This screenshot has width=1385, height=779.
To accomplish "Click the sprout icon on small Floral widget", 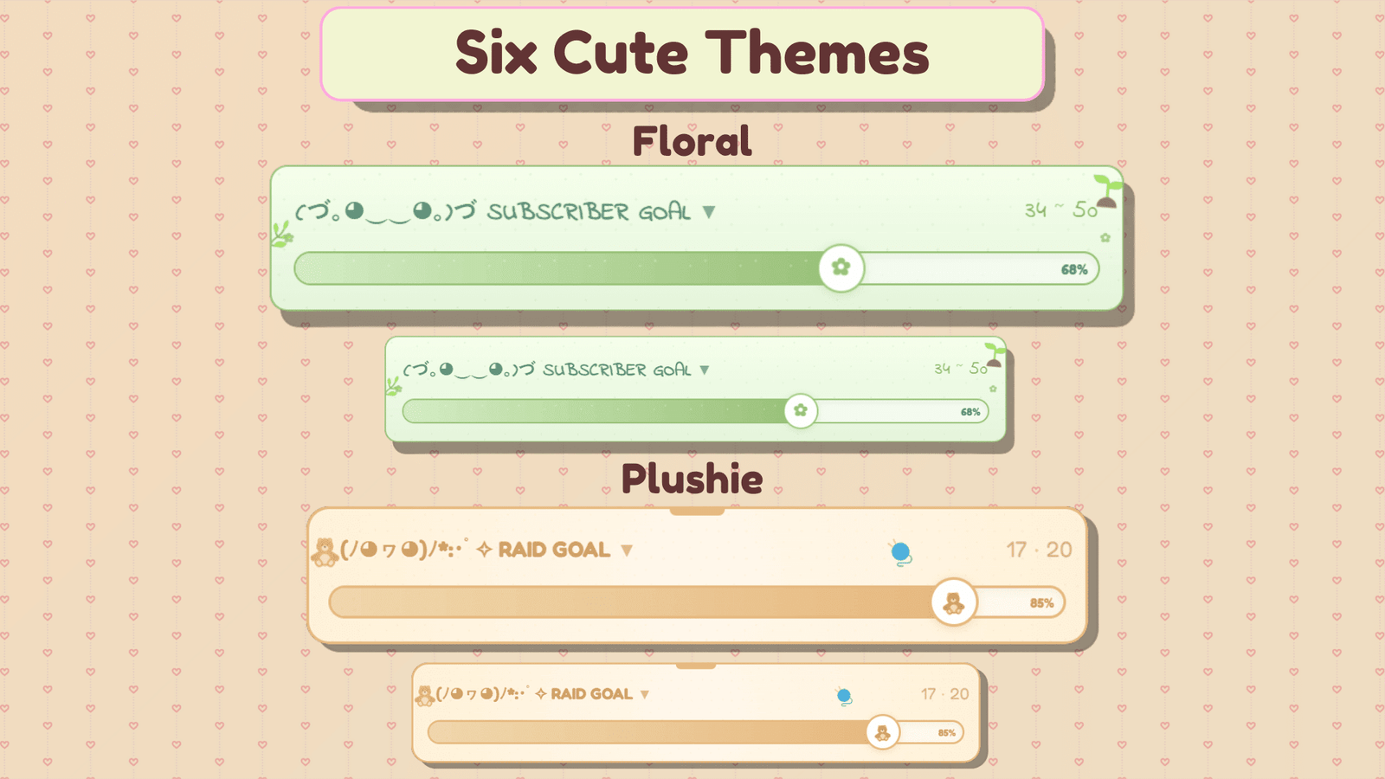I will coord(995,355).
